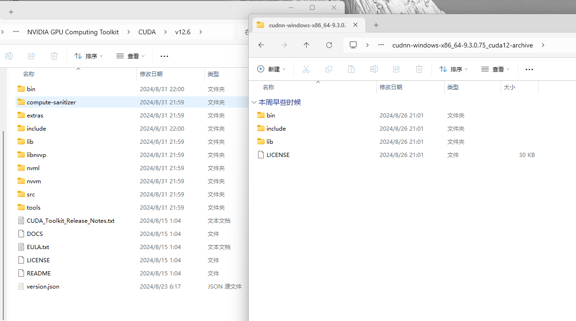The width and height of the screenshot is (576, 321).
Task: Collapse the 本周早些时候 group
Action: [x=254, y=102]
